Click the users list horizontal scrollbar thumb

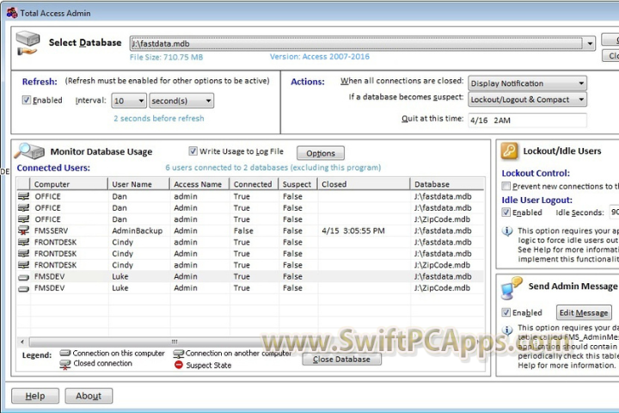(x=174, y=342)
